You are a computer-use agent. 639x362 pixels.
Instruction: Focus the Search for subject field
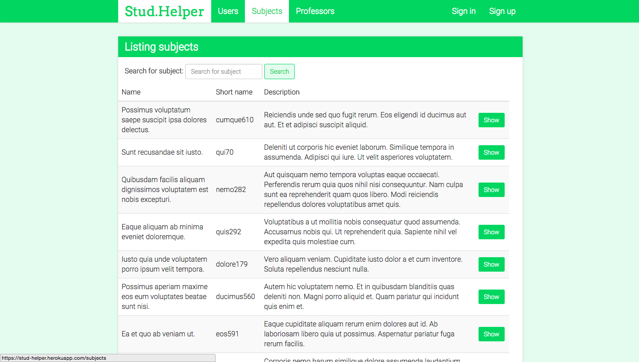point(223,72)
